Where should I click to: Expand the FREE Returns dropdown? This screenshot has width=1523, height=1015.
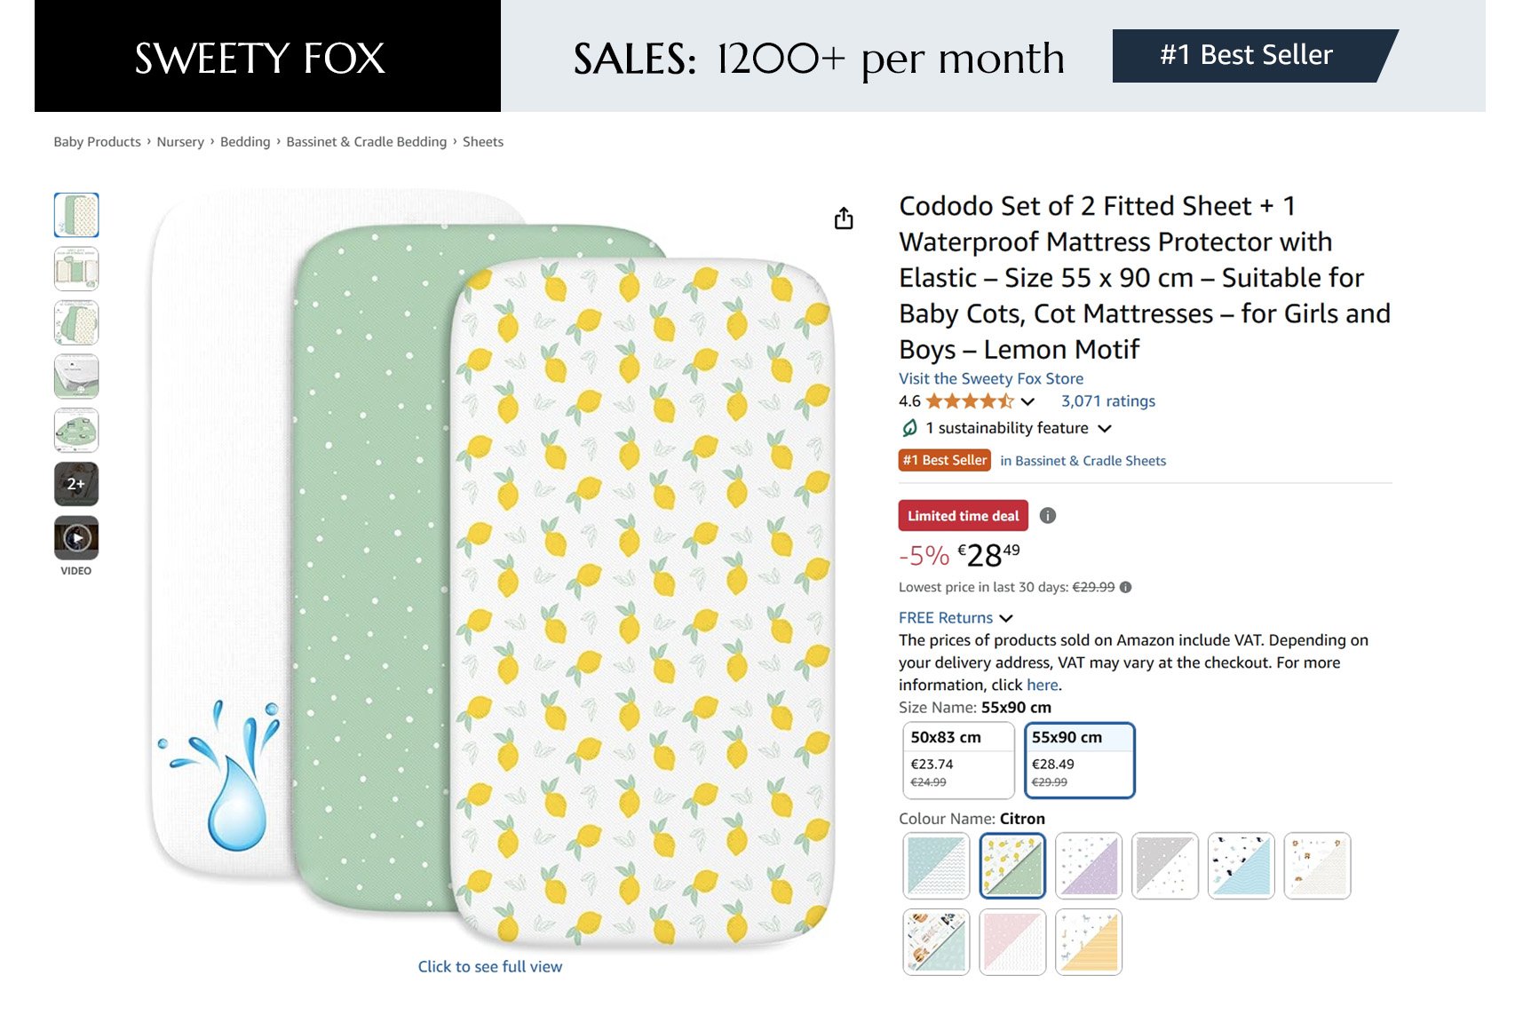coord(956,618)
